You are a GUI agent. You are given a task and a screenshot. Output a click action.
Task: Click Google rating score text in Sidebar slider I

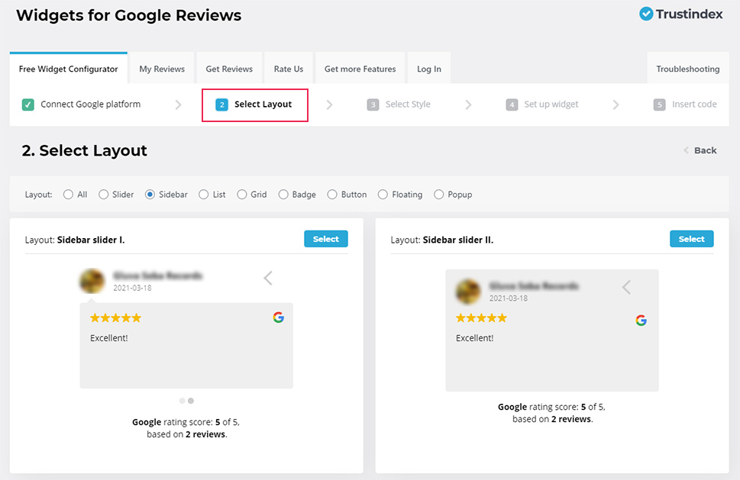pos(186,428)
